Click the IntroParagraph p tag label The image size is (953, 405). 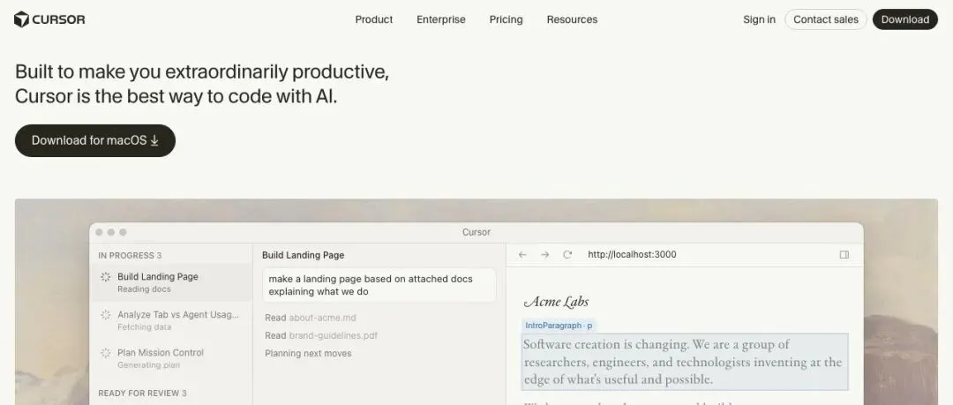tap(559, 326)
